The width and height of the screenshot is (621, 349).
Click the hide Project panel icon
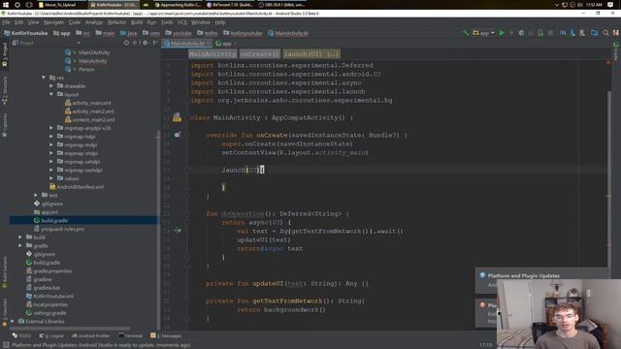[155, 43]
